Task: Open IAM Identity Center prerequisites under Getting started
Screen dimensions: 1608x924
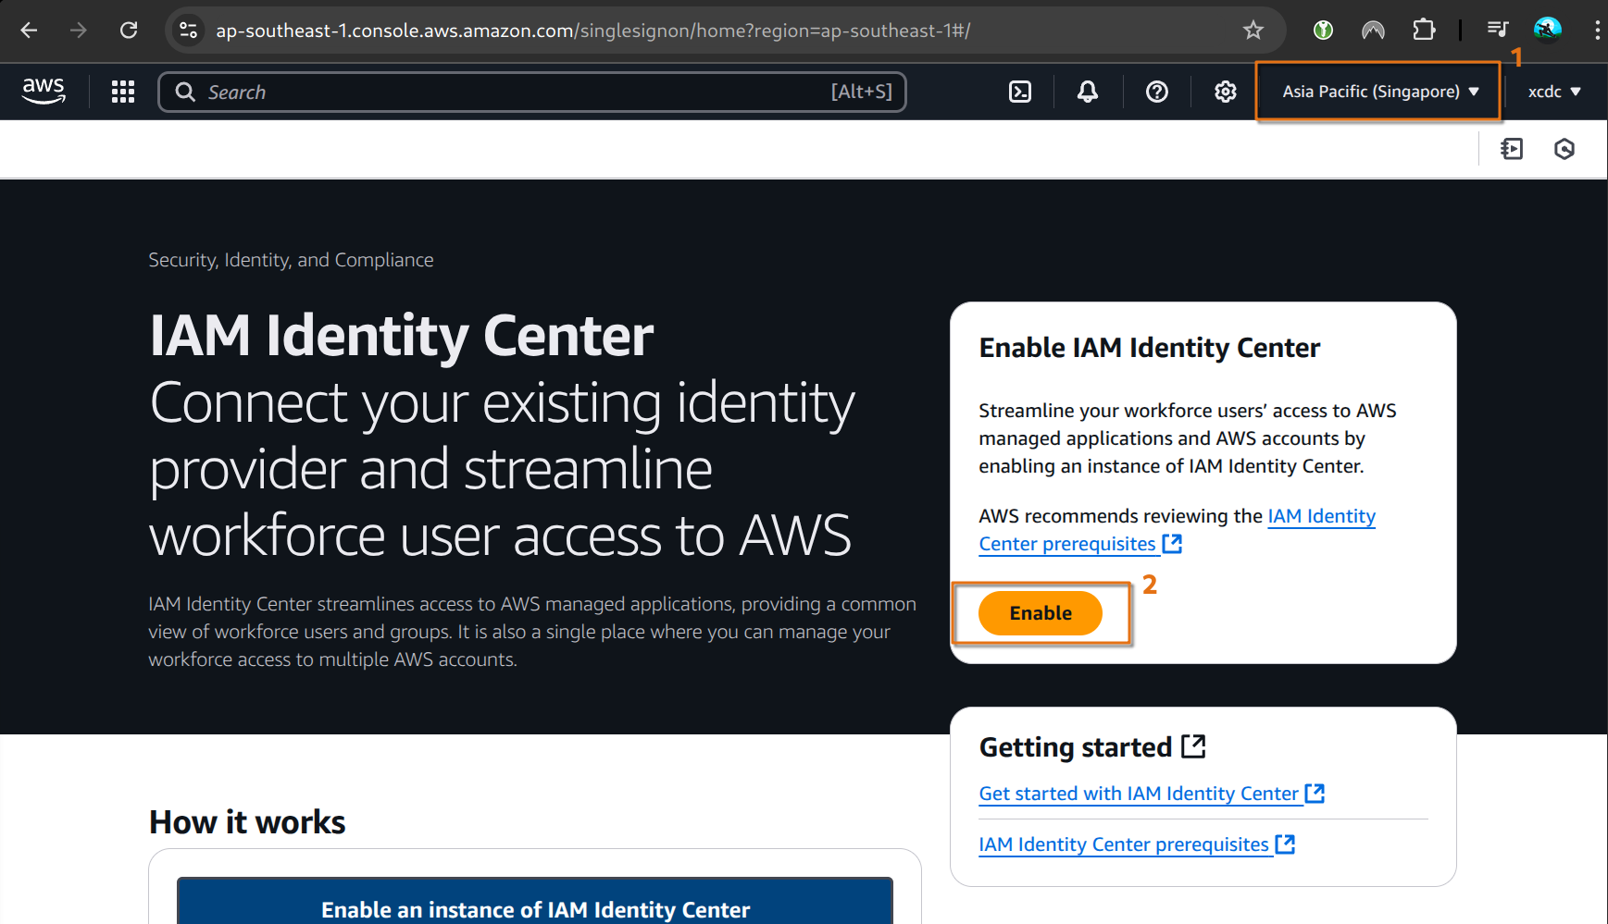Action: 1137,844
